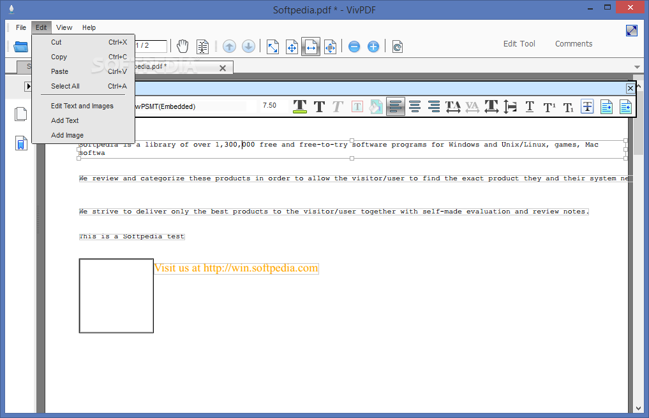The width and height of the screenshot is (649, 418).
Task: Choose Edit Text and Images menu entry
Action: [x=83, y=106]
